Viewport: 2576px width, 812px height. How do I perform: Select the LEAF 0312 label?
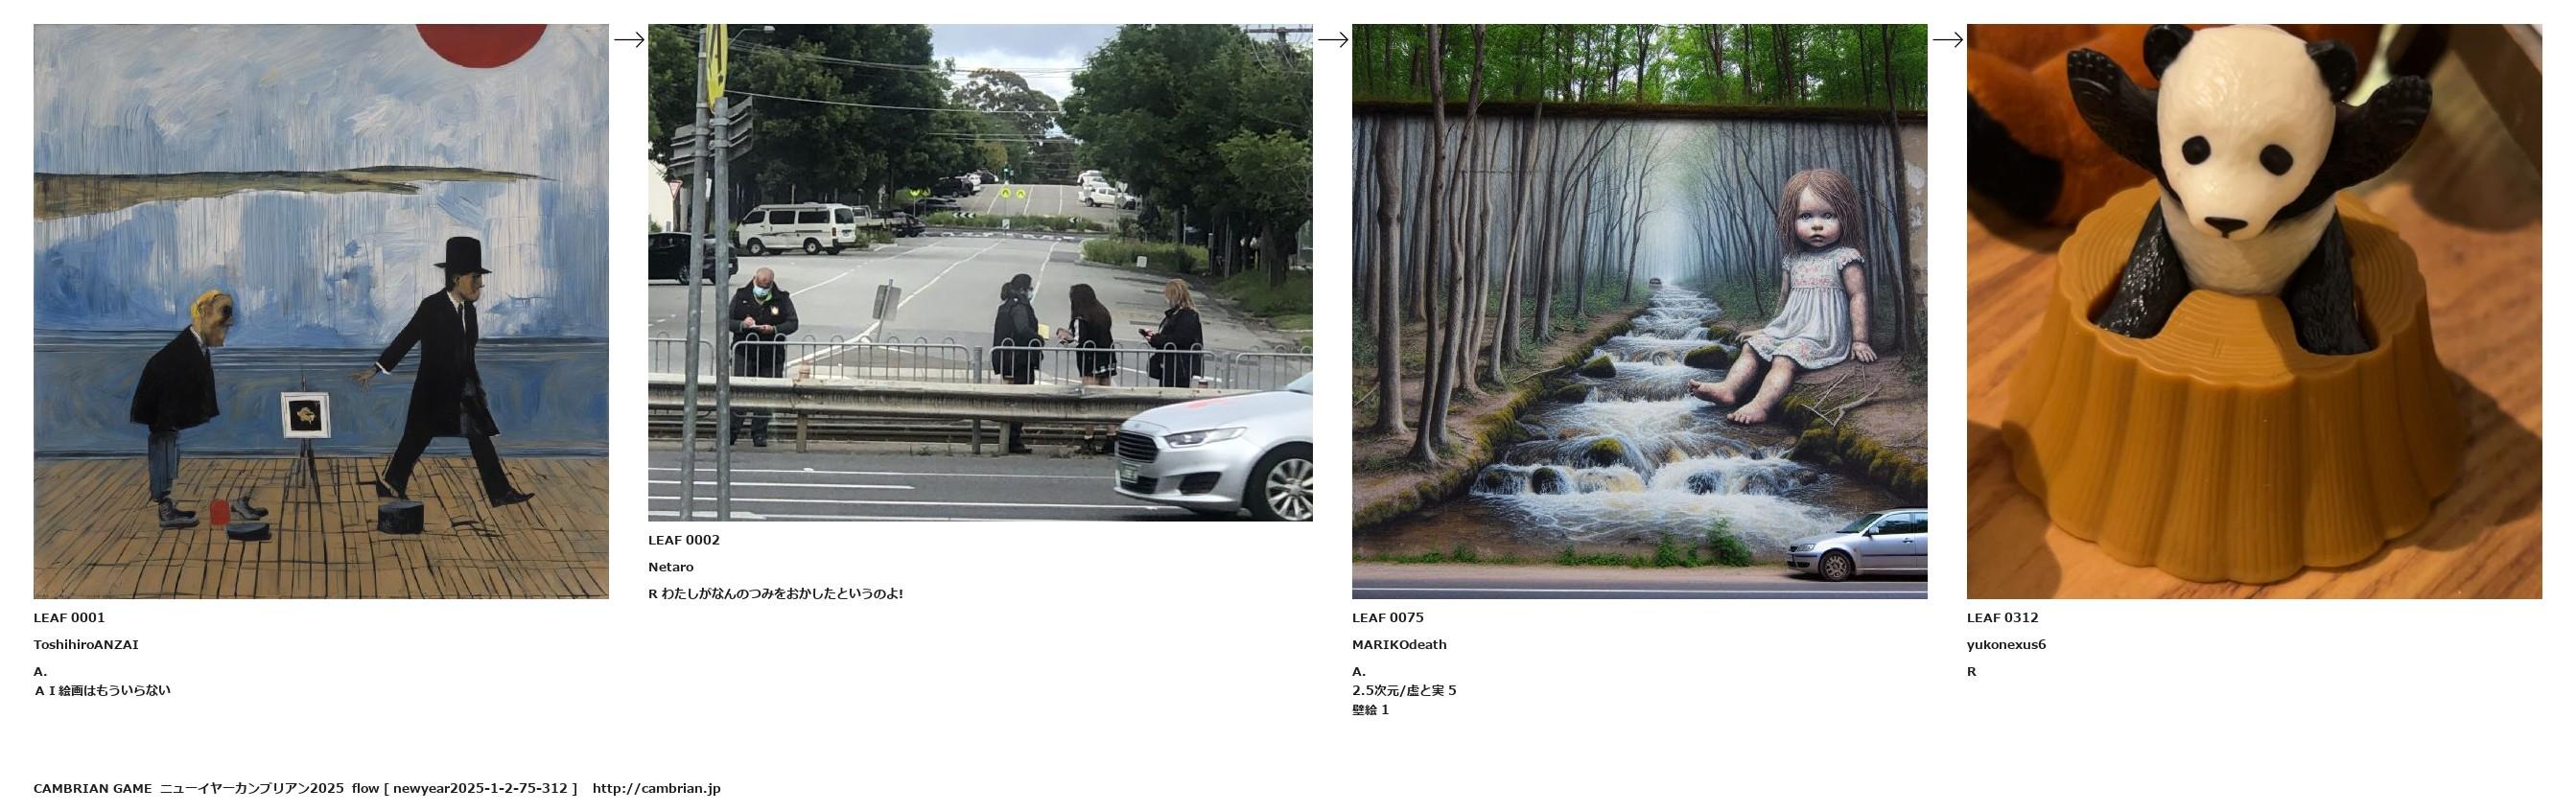(x=2002, y=618)
